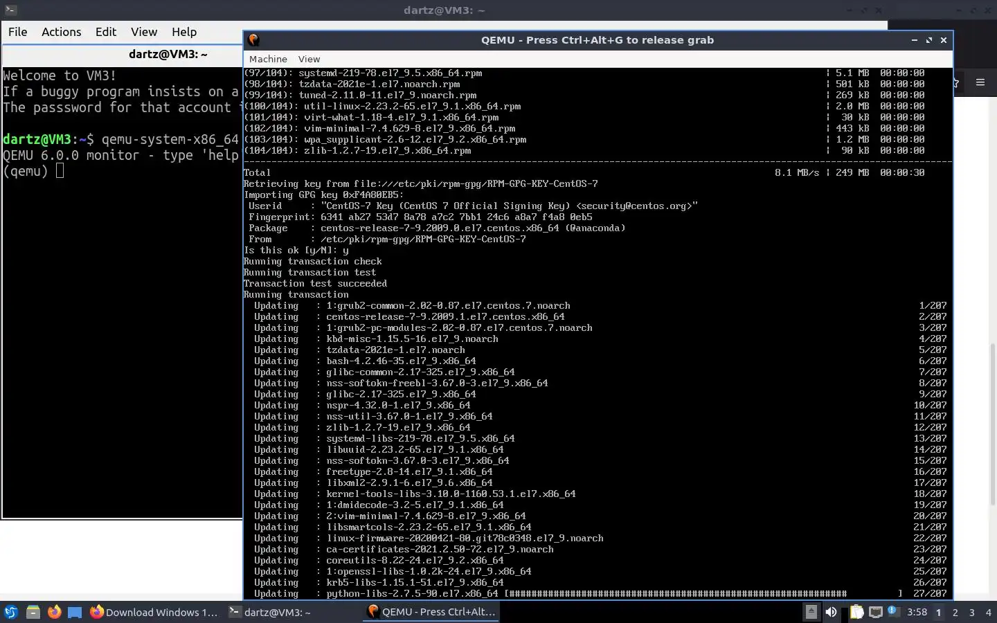
Task: Open the File menu in the terminal window
Action: coord(17,32)
